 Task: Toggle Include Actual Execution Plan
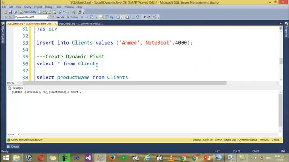[107, 17]
